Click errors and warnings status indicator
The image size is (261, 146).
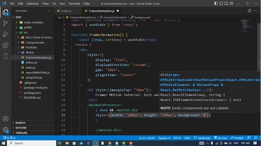[9, 138]
